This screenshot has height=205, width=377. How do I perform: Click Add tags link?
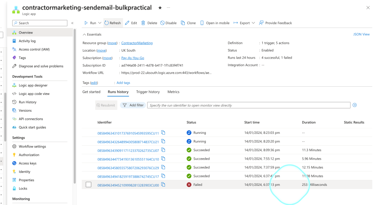tap(123, 83)
